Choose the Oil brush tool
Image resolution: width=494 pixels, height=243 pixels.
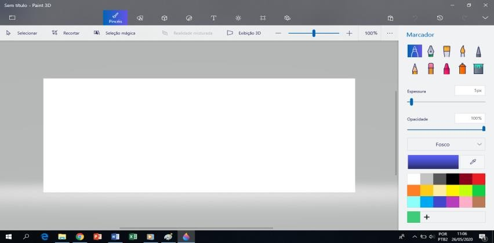coord(446,51)
